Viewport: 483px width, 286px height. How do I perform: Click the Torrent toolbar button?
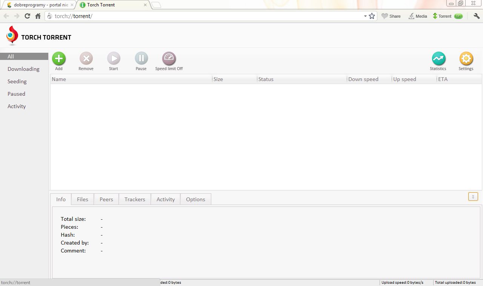(442, 16)
